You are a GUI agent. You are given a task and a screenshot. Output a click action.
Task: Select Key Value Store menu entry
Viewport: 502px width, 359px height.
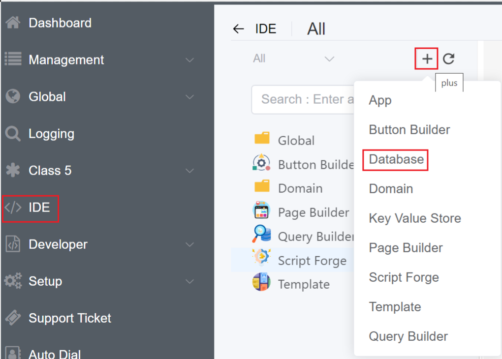415,218
